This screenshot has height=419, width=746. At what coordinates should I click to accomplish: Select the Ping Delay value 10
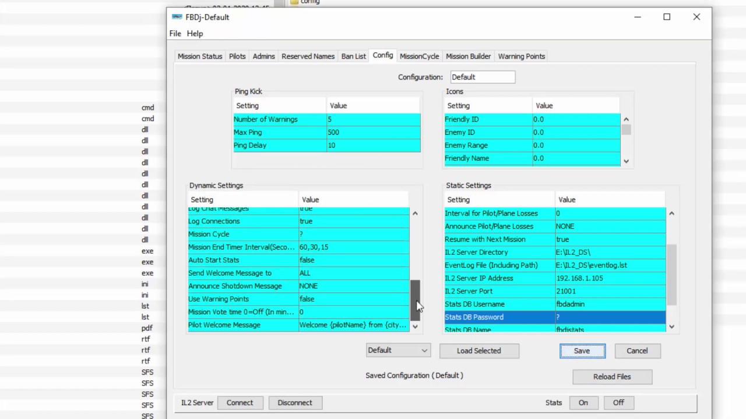click(374, 145)
